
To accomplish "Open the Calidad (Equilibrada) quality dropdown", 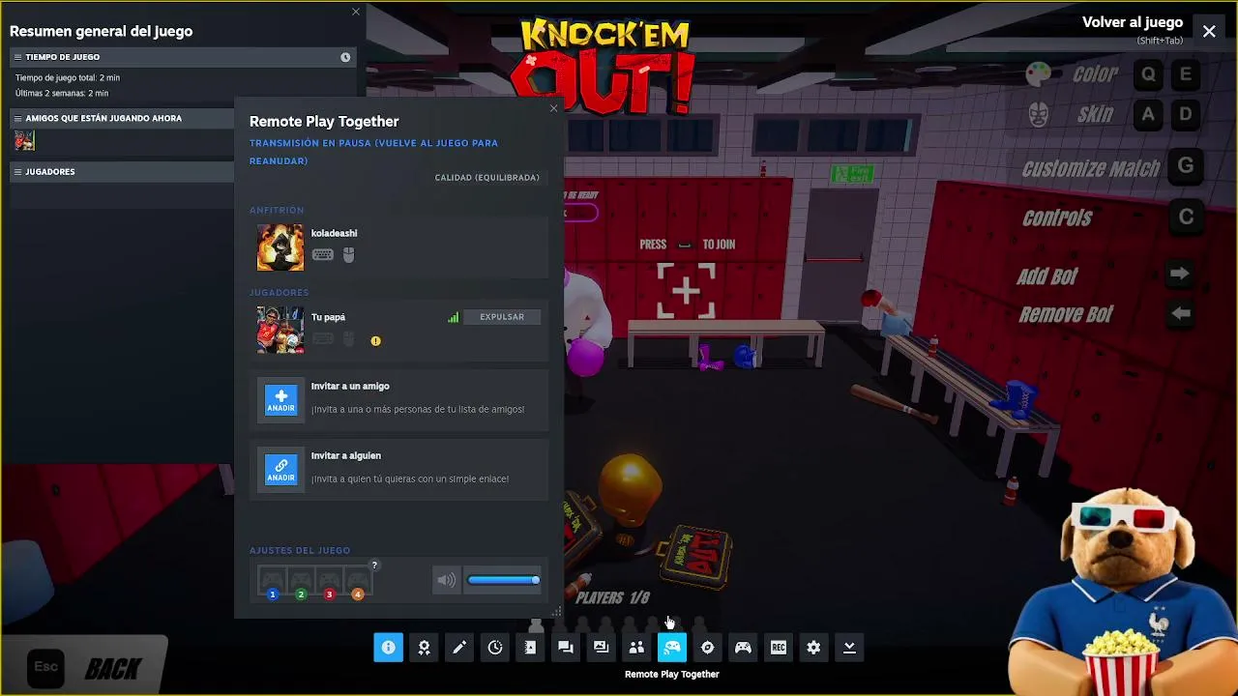I will (x=486, y=178).
